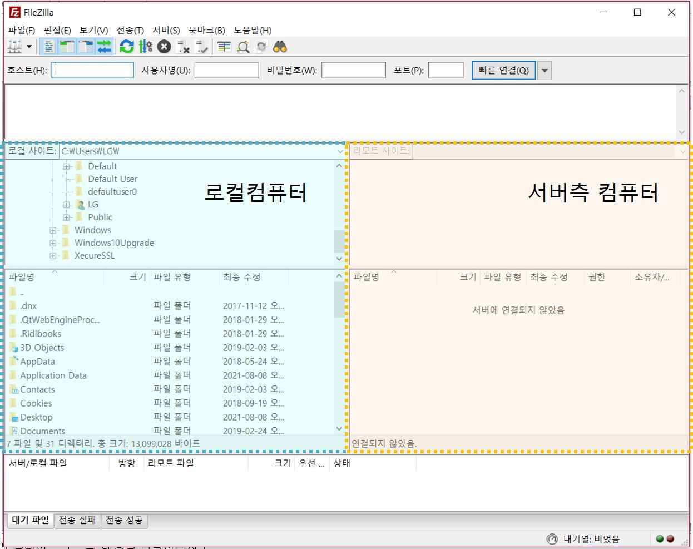The height and width of the screenshot is (549, 693).
Task: Sort remote list by 소유자 column
Action: point(655,277)
